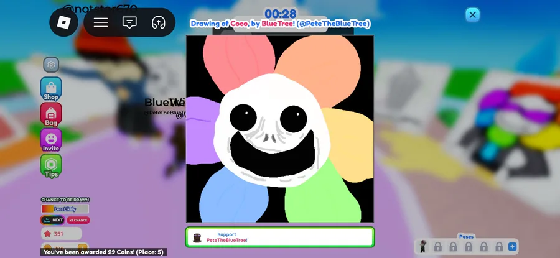Open the Shop button
This screenshot has height=258, width=560.
(51, 89)
